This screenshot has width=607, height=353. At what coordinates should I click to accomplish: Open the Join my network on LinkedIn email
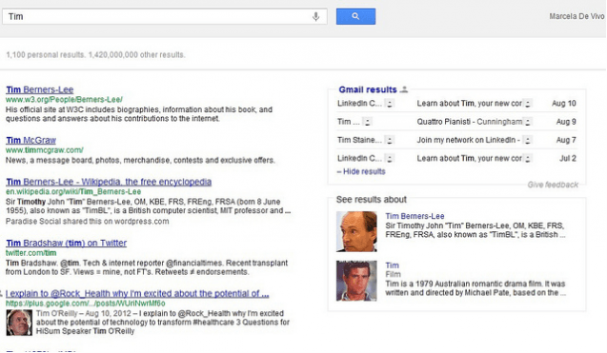click(469, 140)
